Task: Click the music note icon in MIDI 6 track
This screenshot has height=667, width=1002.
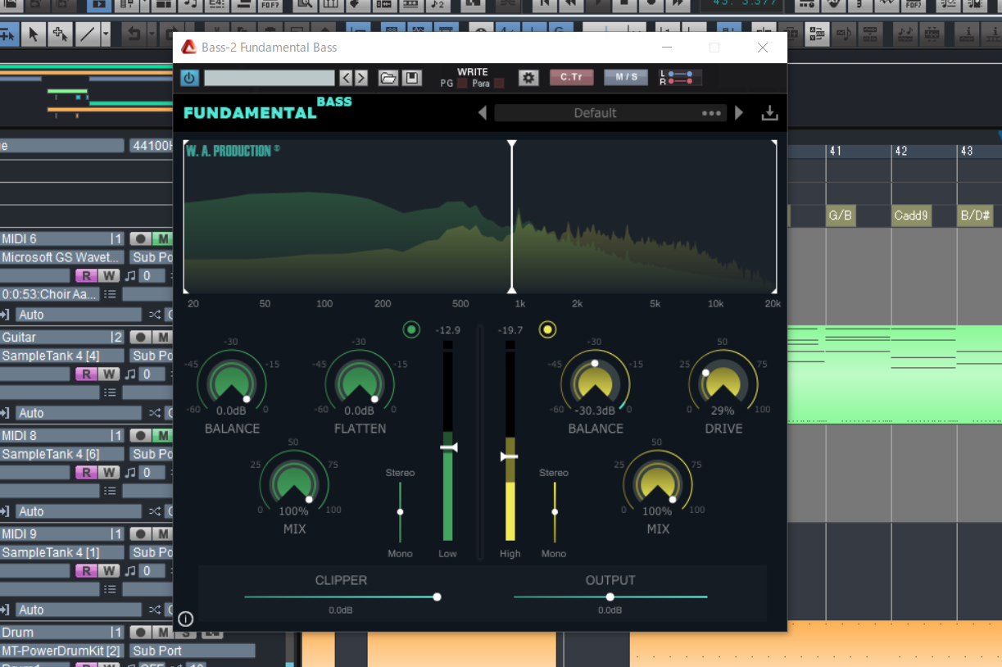Action: click(129, 276)
